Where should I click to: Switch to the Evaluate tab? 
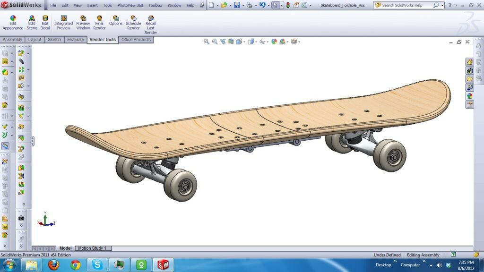coord(75,40)
